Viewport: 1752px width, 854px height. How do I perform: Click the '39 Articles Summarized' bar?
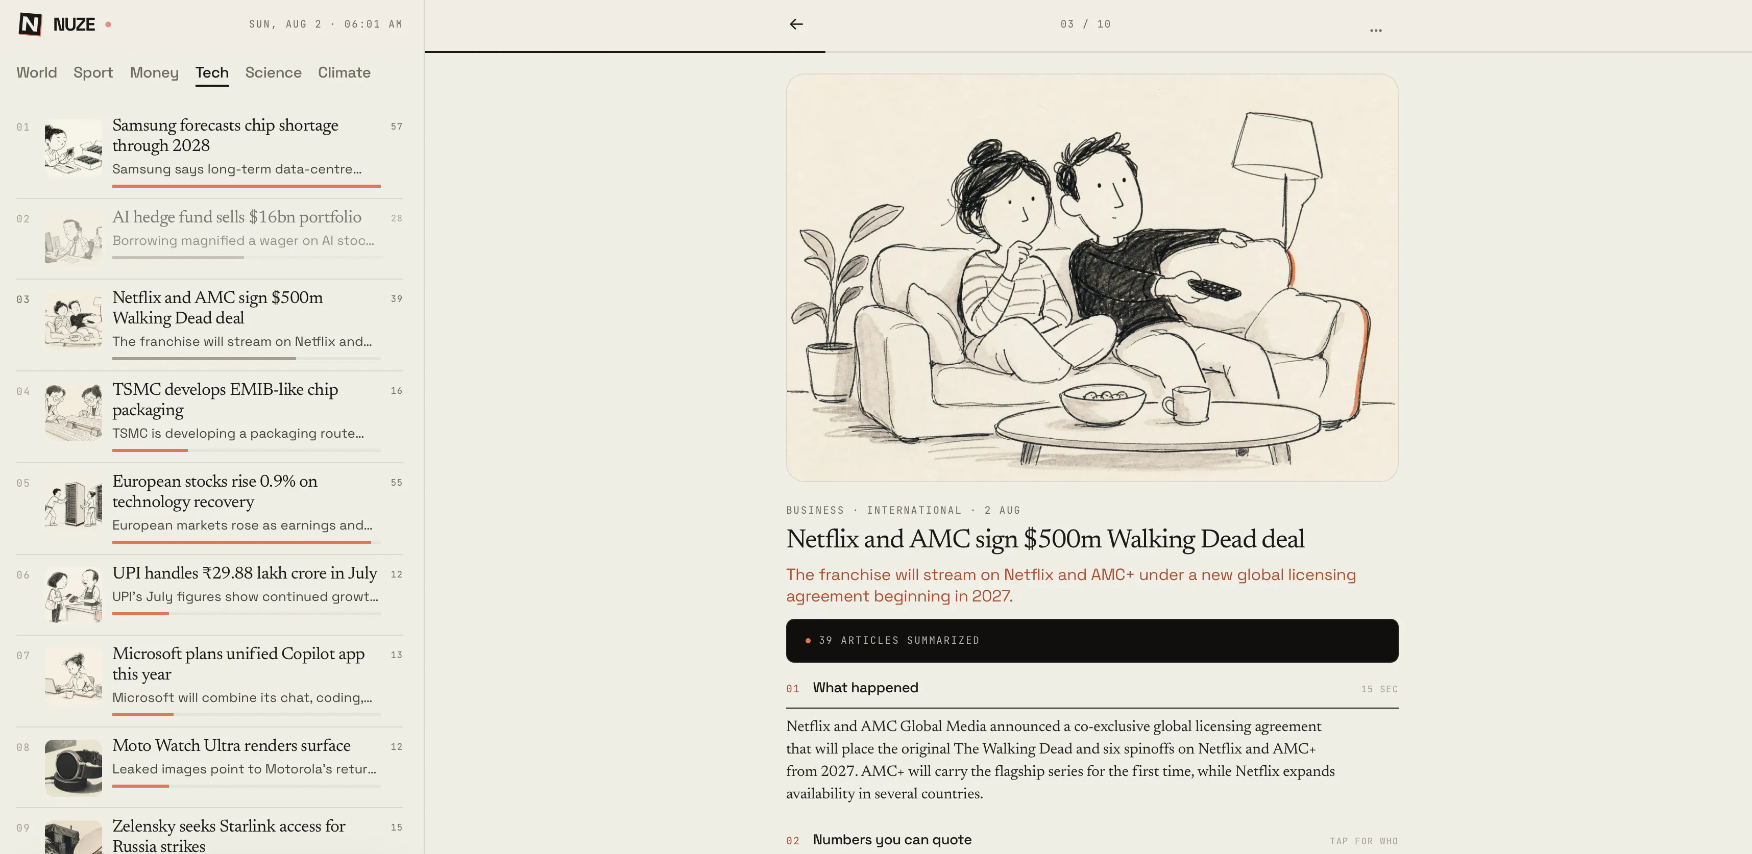point(1091,641)
